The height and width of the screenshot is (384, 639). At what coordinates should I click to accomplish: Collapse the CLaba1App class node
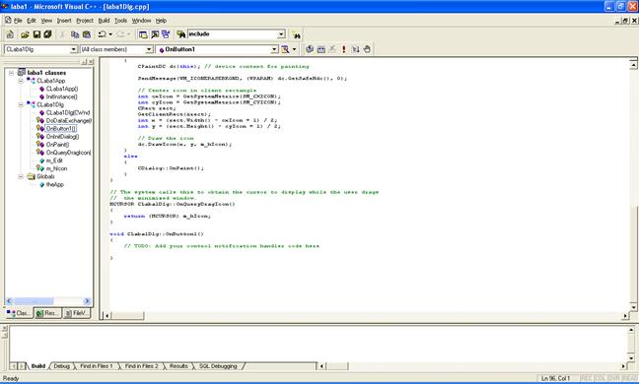(21, 81)
